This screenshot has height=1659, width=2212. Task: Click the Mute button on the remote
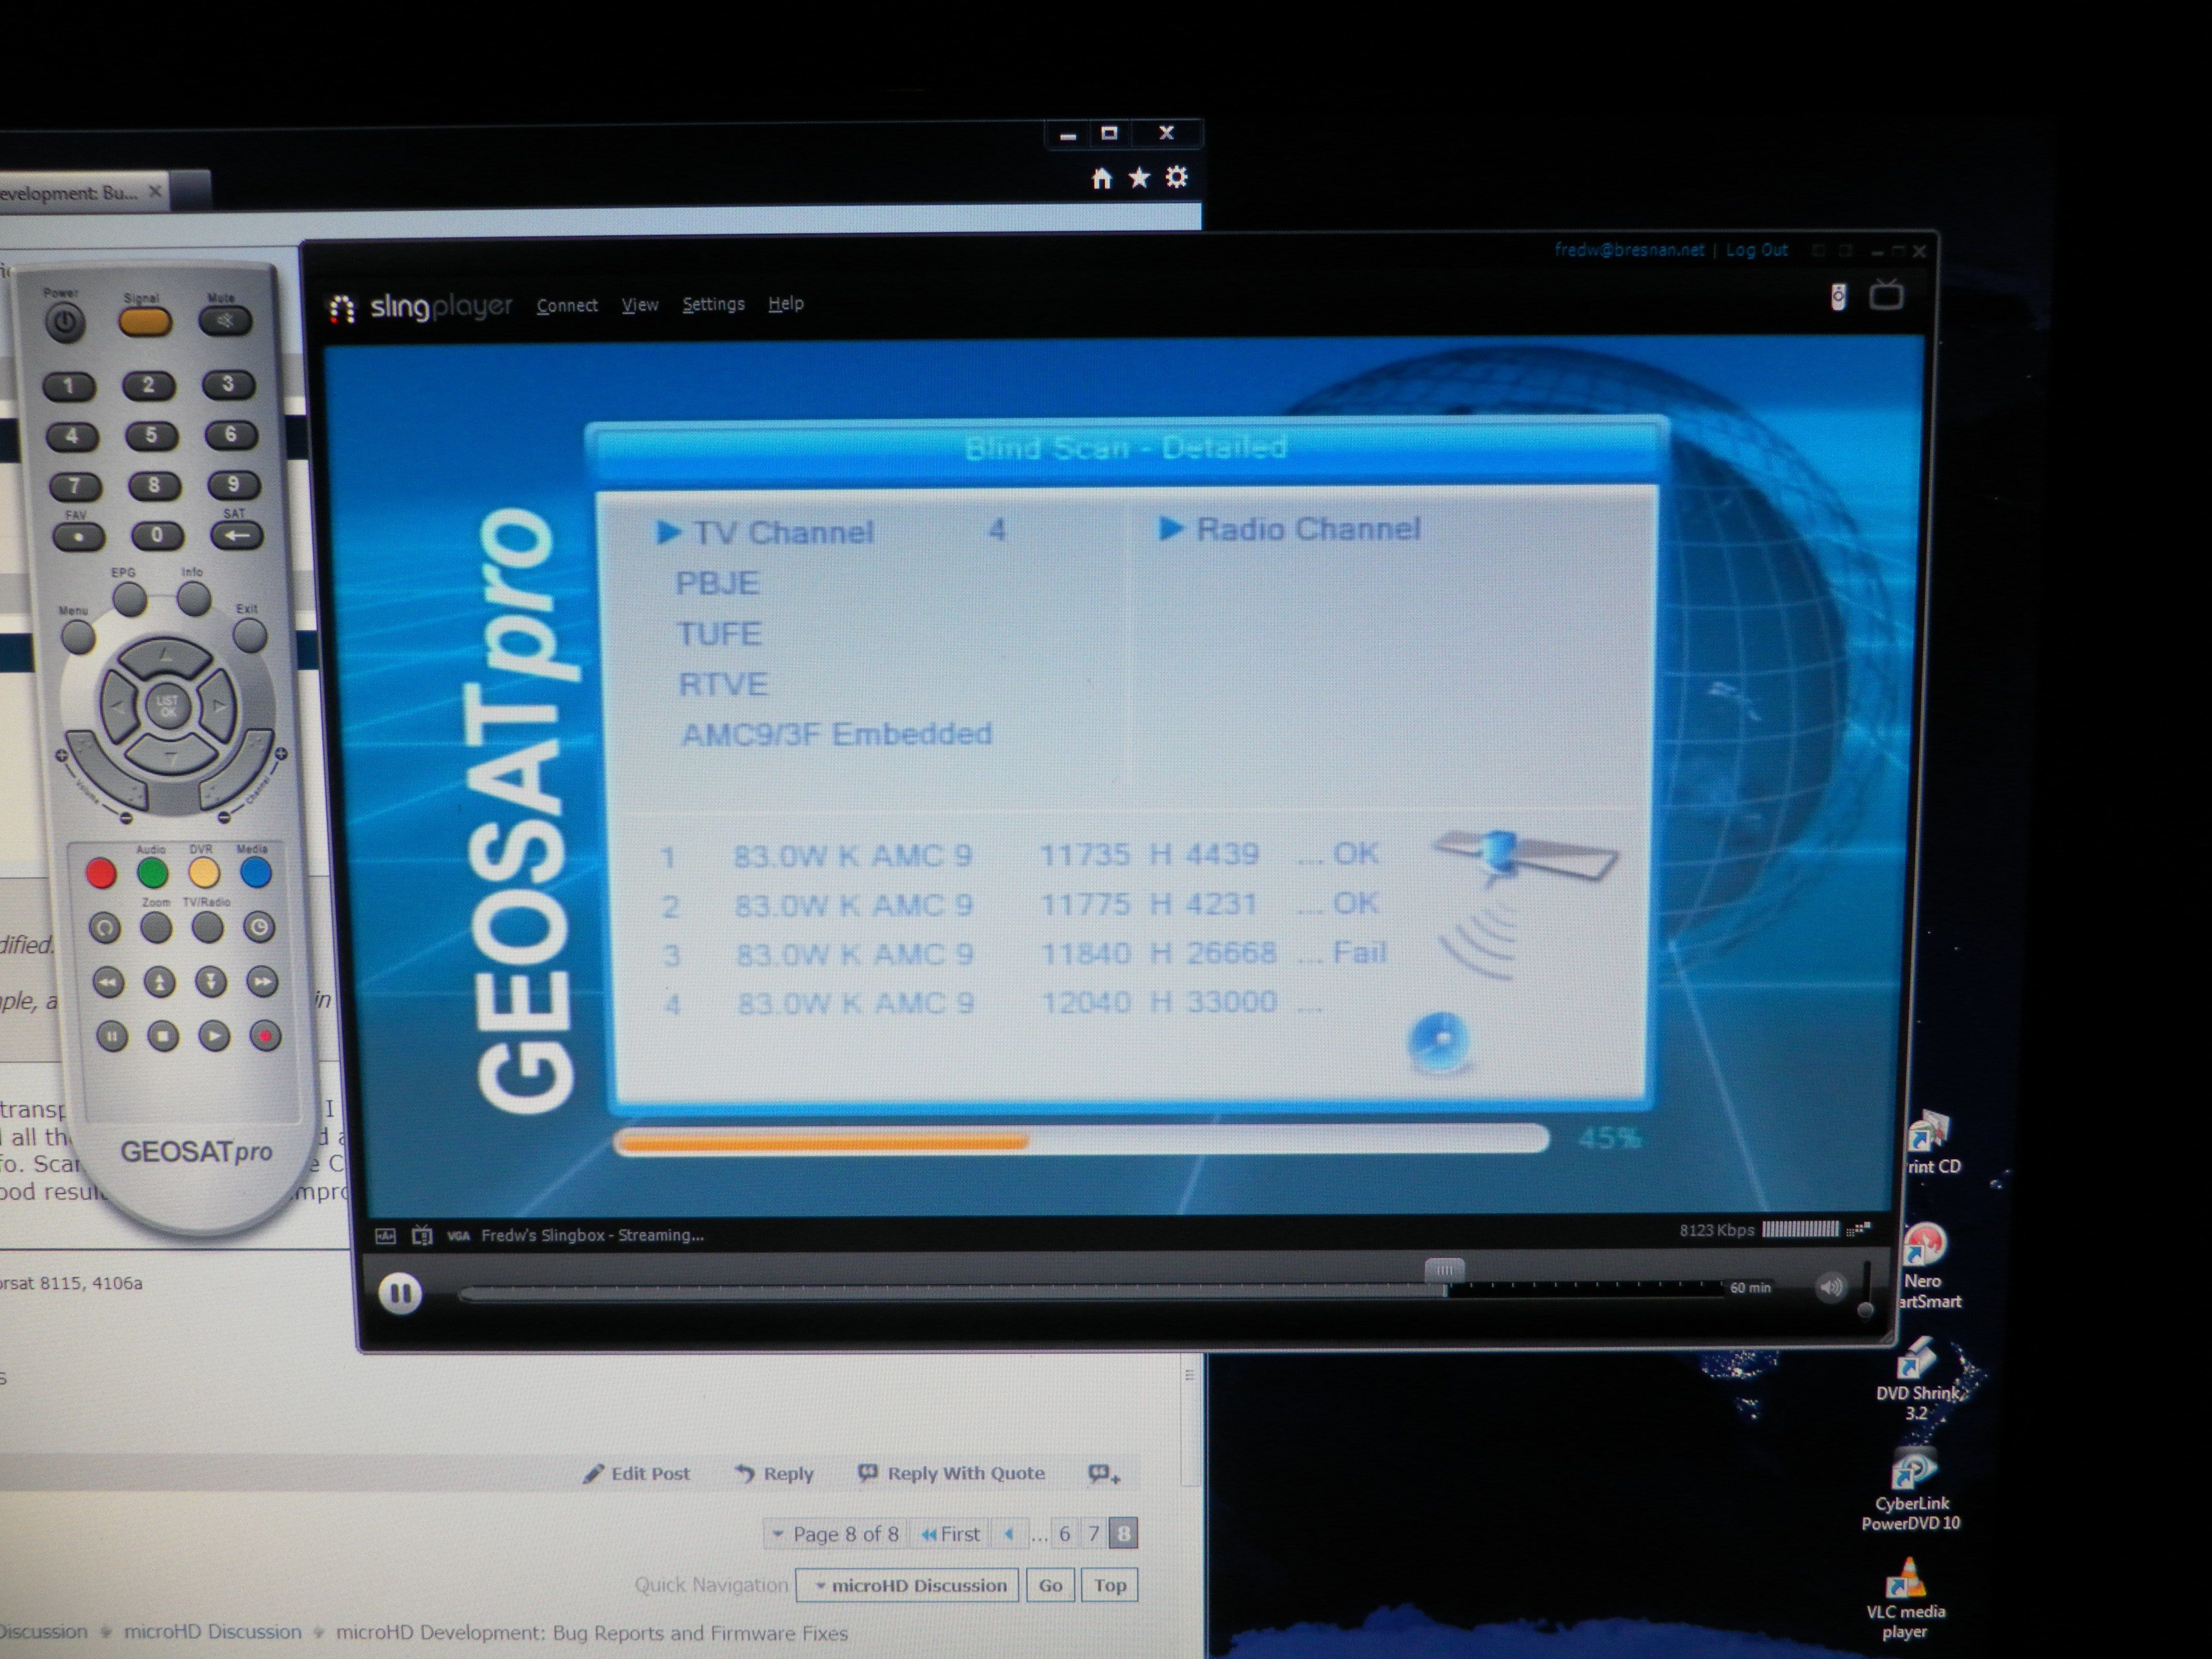[x=225, y=320]
